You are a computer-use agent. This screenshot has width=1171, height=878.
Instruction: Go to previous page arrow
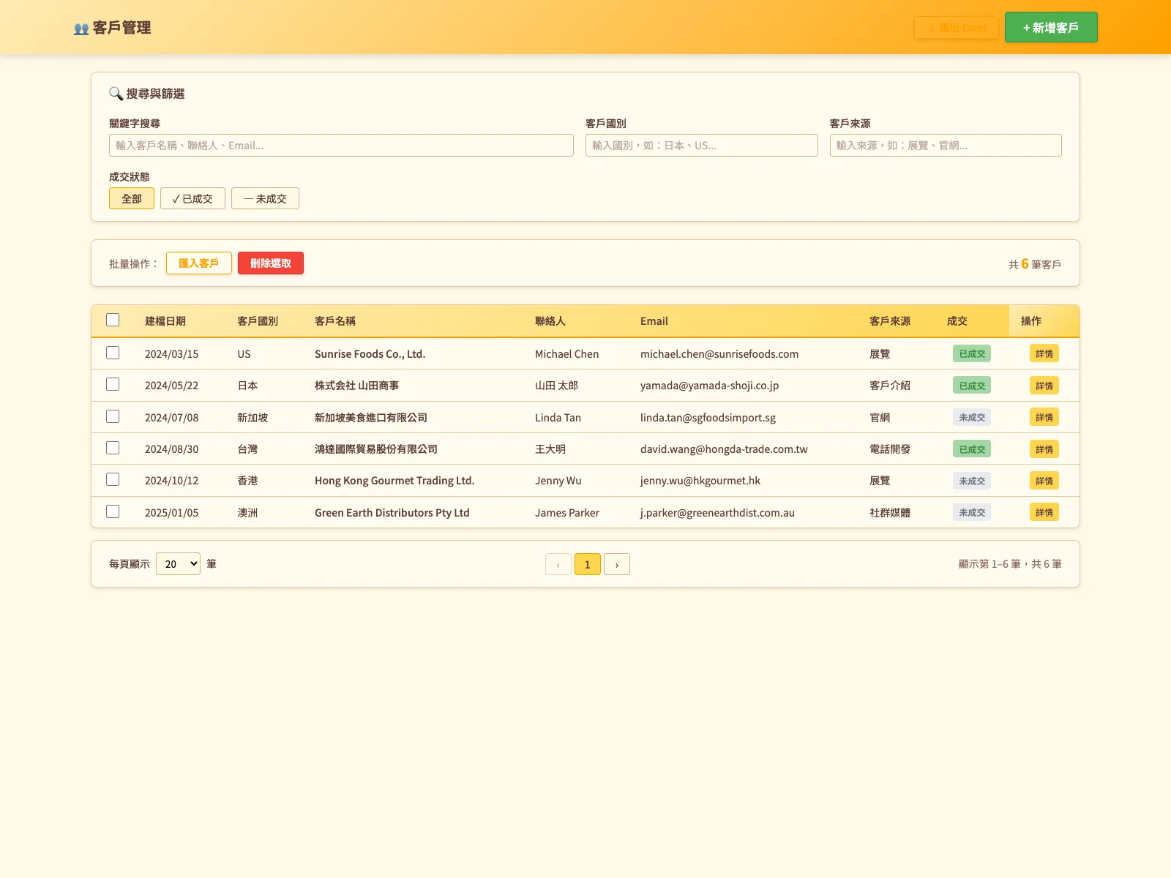pos(558,564)
